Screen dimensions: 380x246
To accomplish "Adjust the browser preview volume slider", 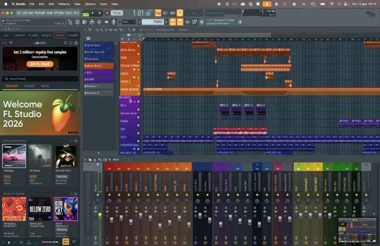I will coord(50,242).
